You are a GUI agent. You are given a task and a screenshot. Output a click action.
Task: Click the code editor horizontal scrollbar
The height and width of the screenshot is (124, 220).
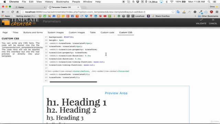pyautogui.click(x=73, y=82)
